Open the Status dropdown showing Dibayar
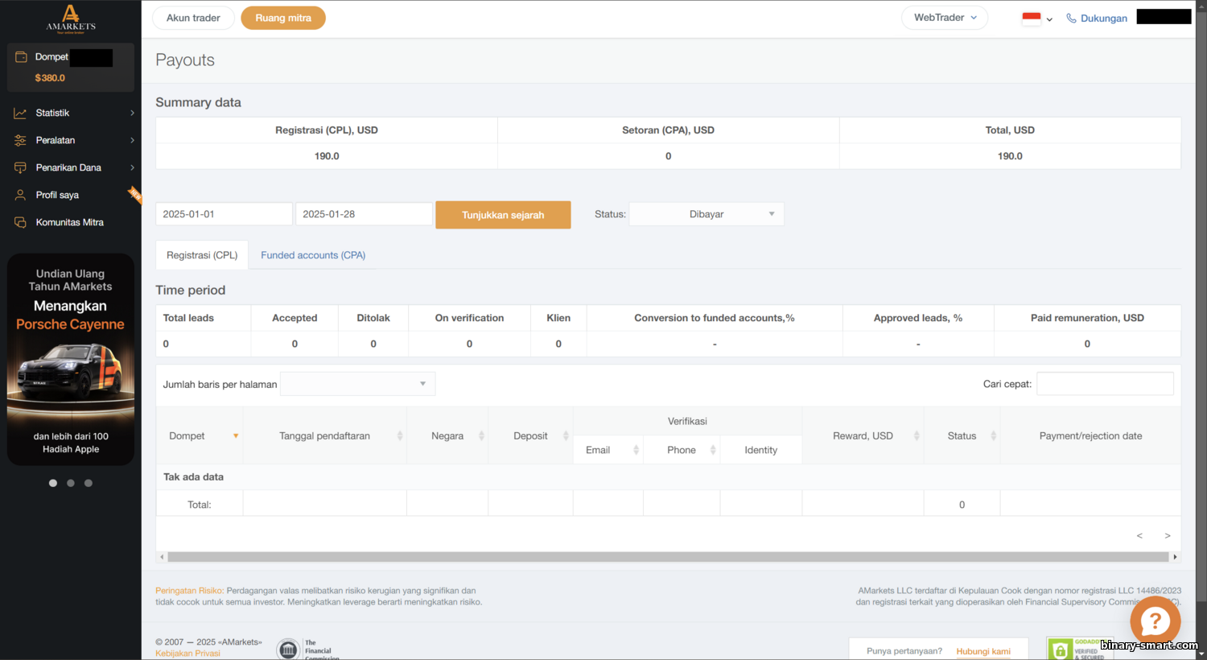1207x660 pixels. 706,214
